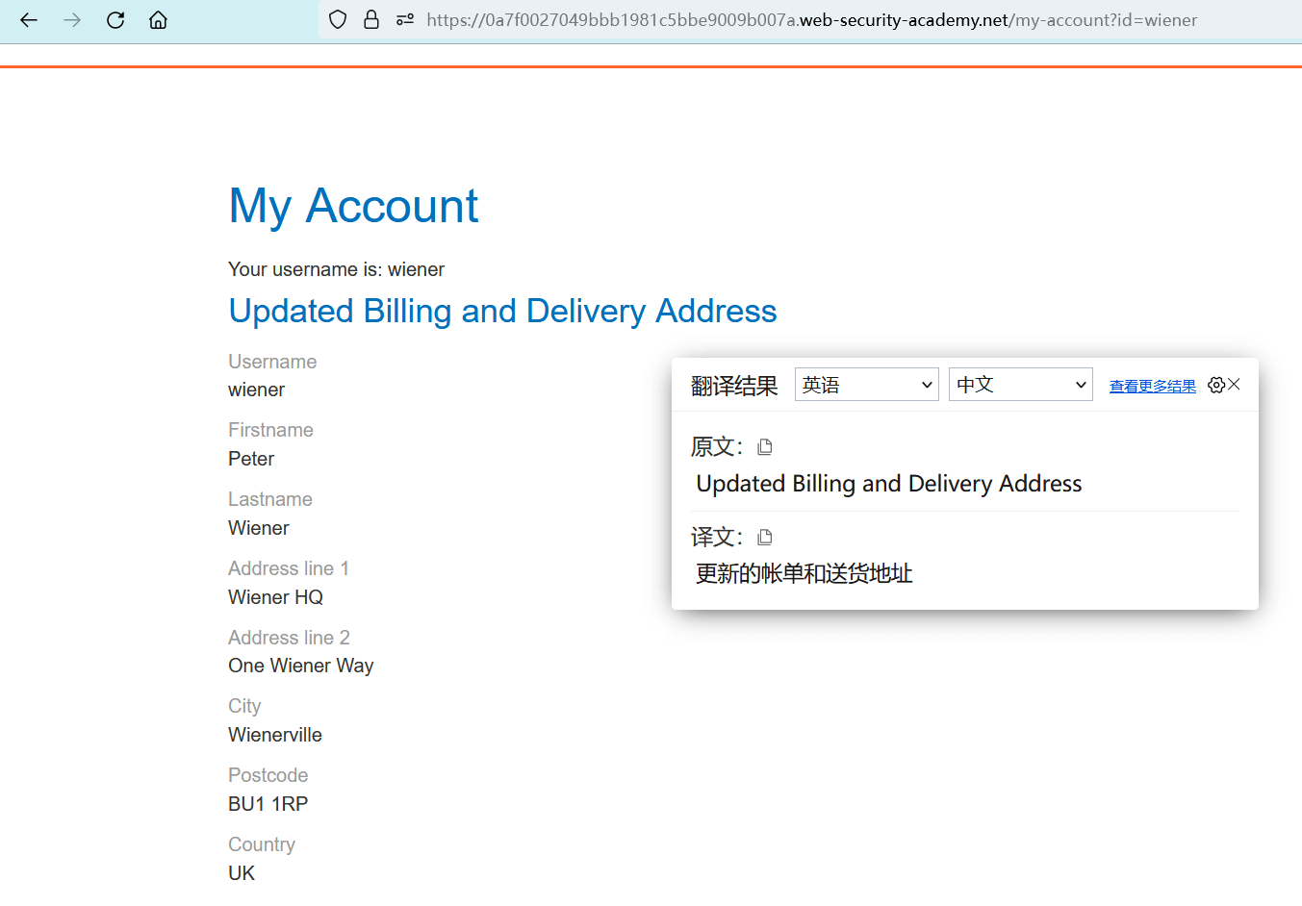This screenshot has height=906, width=1302.
Task: Click the Username field label
Action: pos(272,362)
